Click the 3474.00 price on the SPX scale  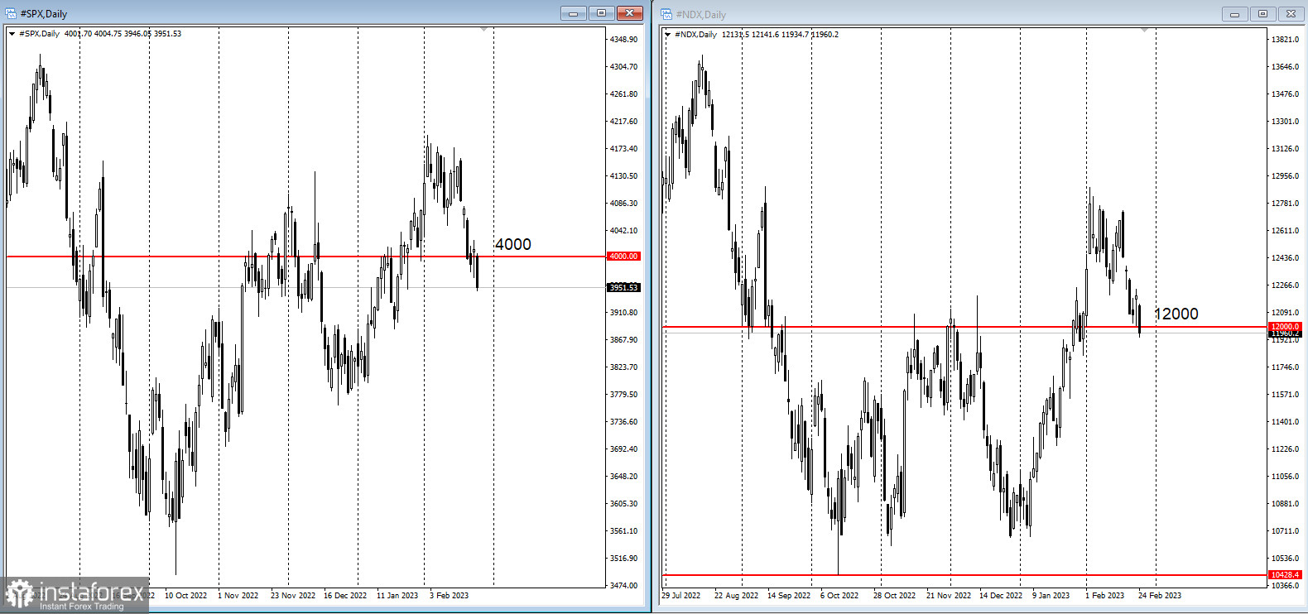pyautogui.click(x=623, y=586)
